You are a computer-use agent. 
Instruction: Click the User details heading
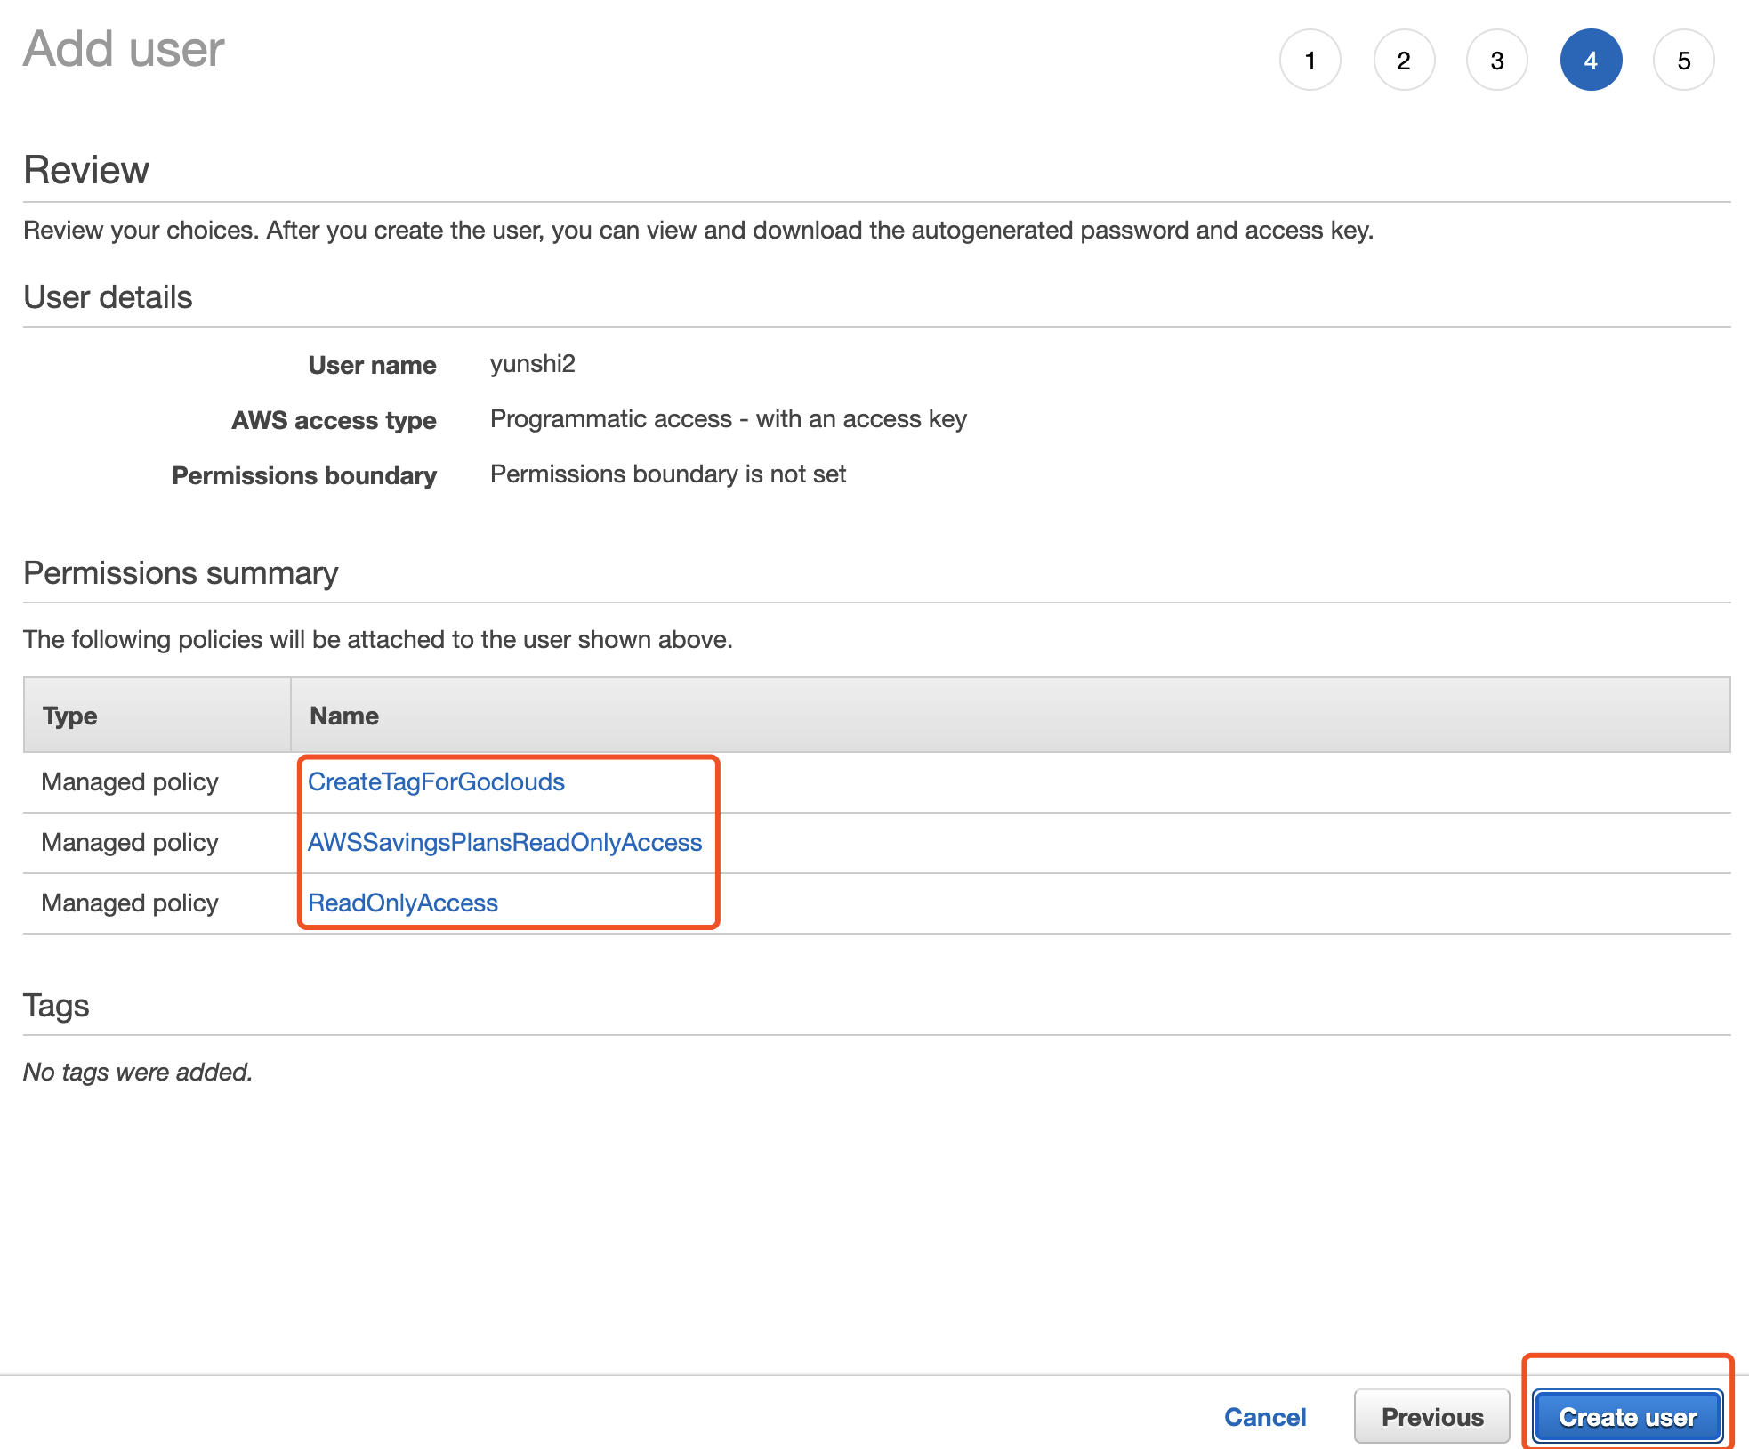tap(108, 297)
